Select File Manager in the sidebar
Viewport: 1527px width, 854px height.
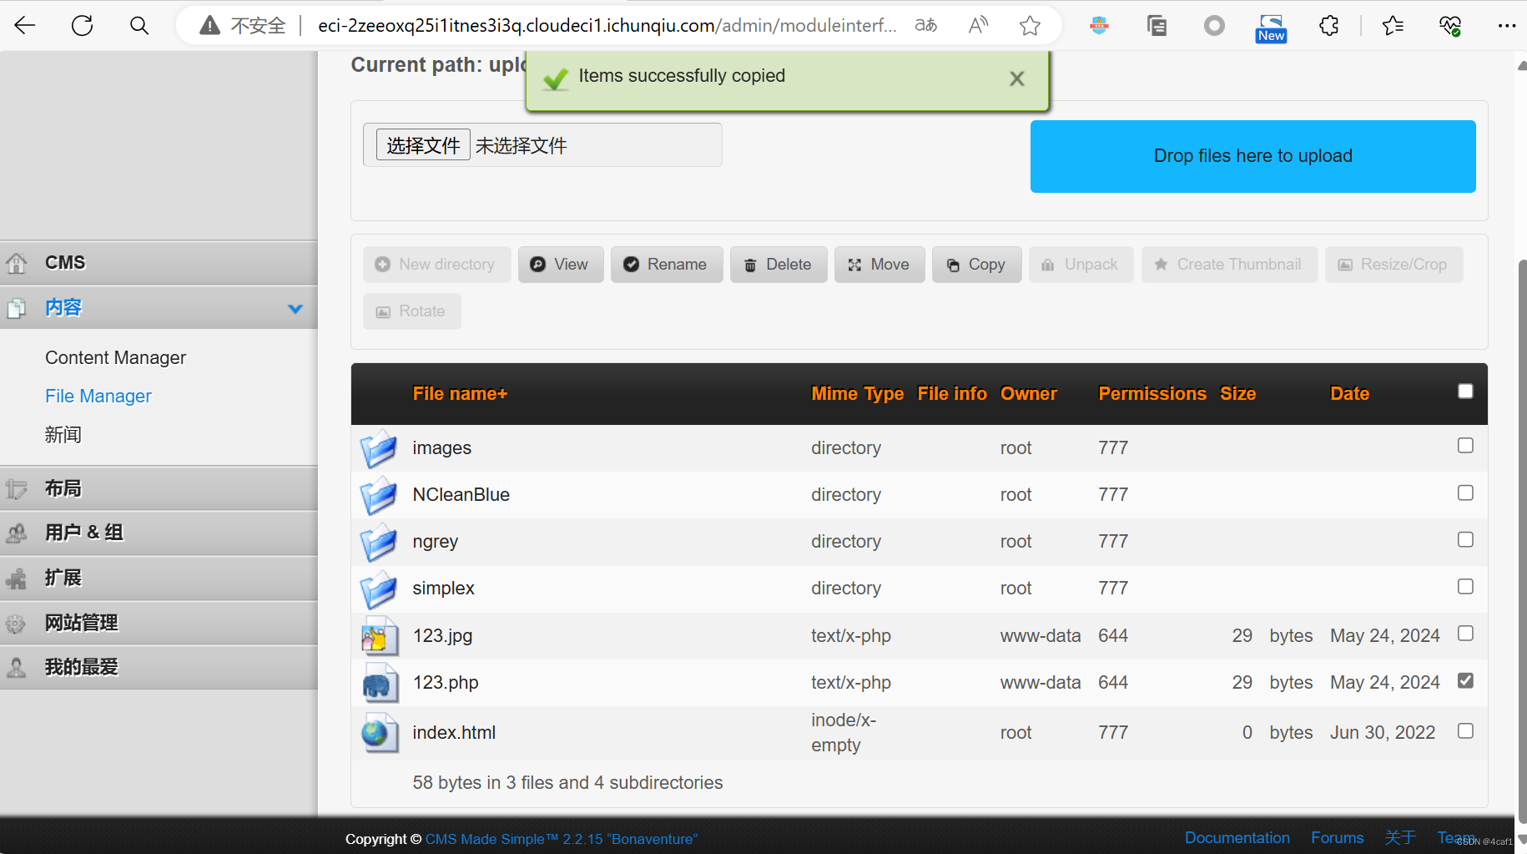point(98,395)
